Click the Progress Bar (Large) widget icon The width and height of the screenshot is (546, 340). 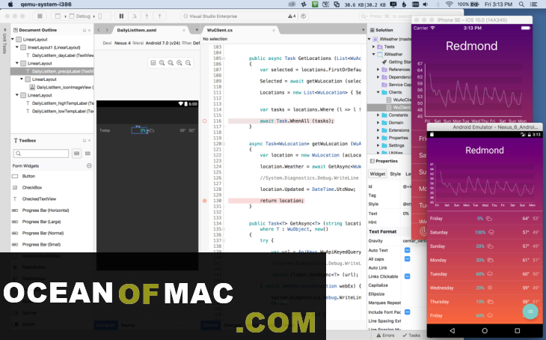tap(15, 222)
